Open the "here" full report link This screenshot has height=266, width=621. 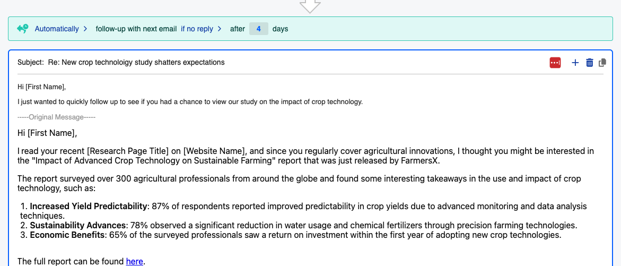coord(135,261)
